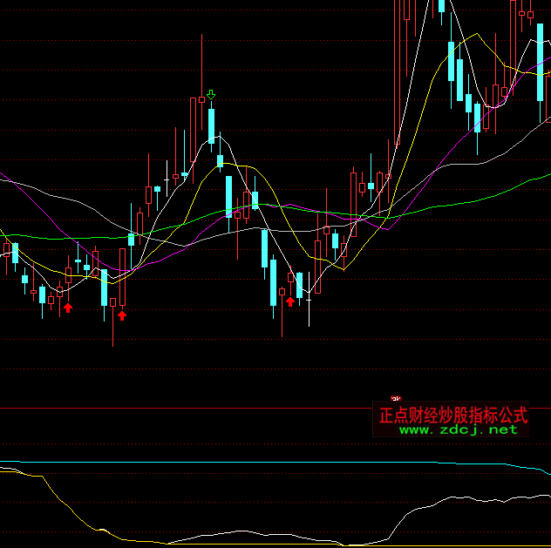This screenshot has height=548, width=551.
Task: Open the www.zdcj.net link
Action: (x=459, y=430)
